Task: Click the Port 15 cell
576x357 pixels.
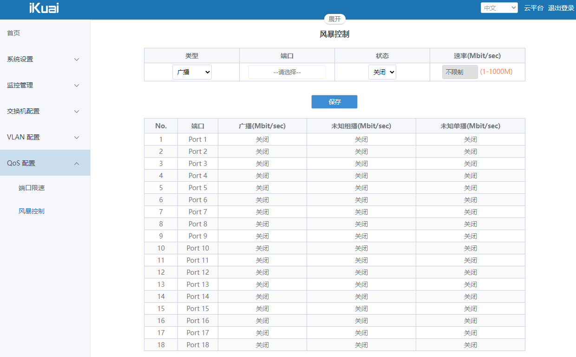Action: (198, 309)
